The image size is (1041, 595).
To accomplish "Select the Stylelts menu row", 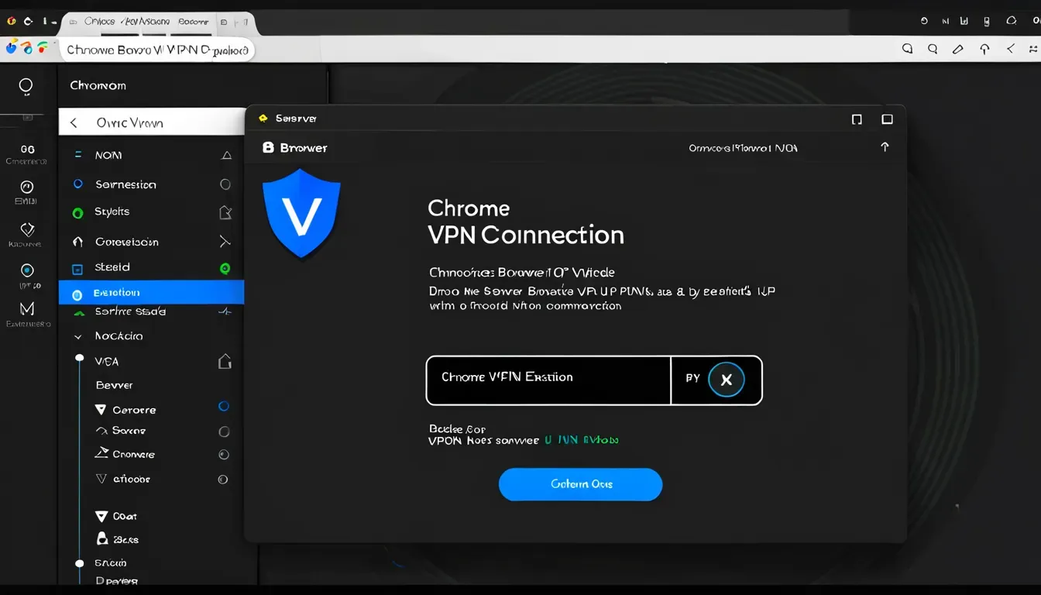I will click(x=151, y=212).
